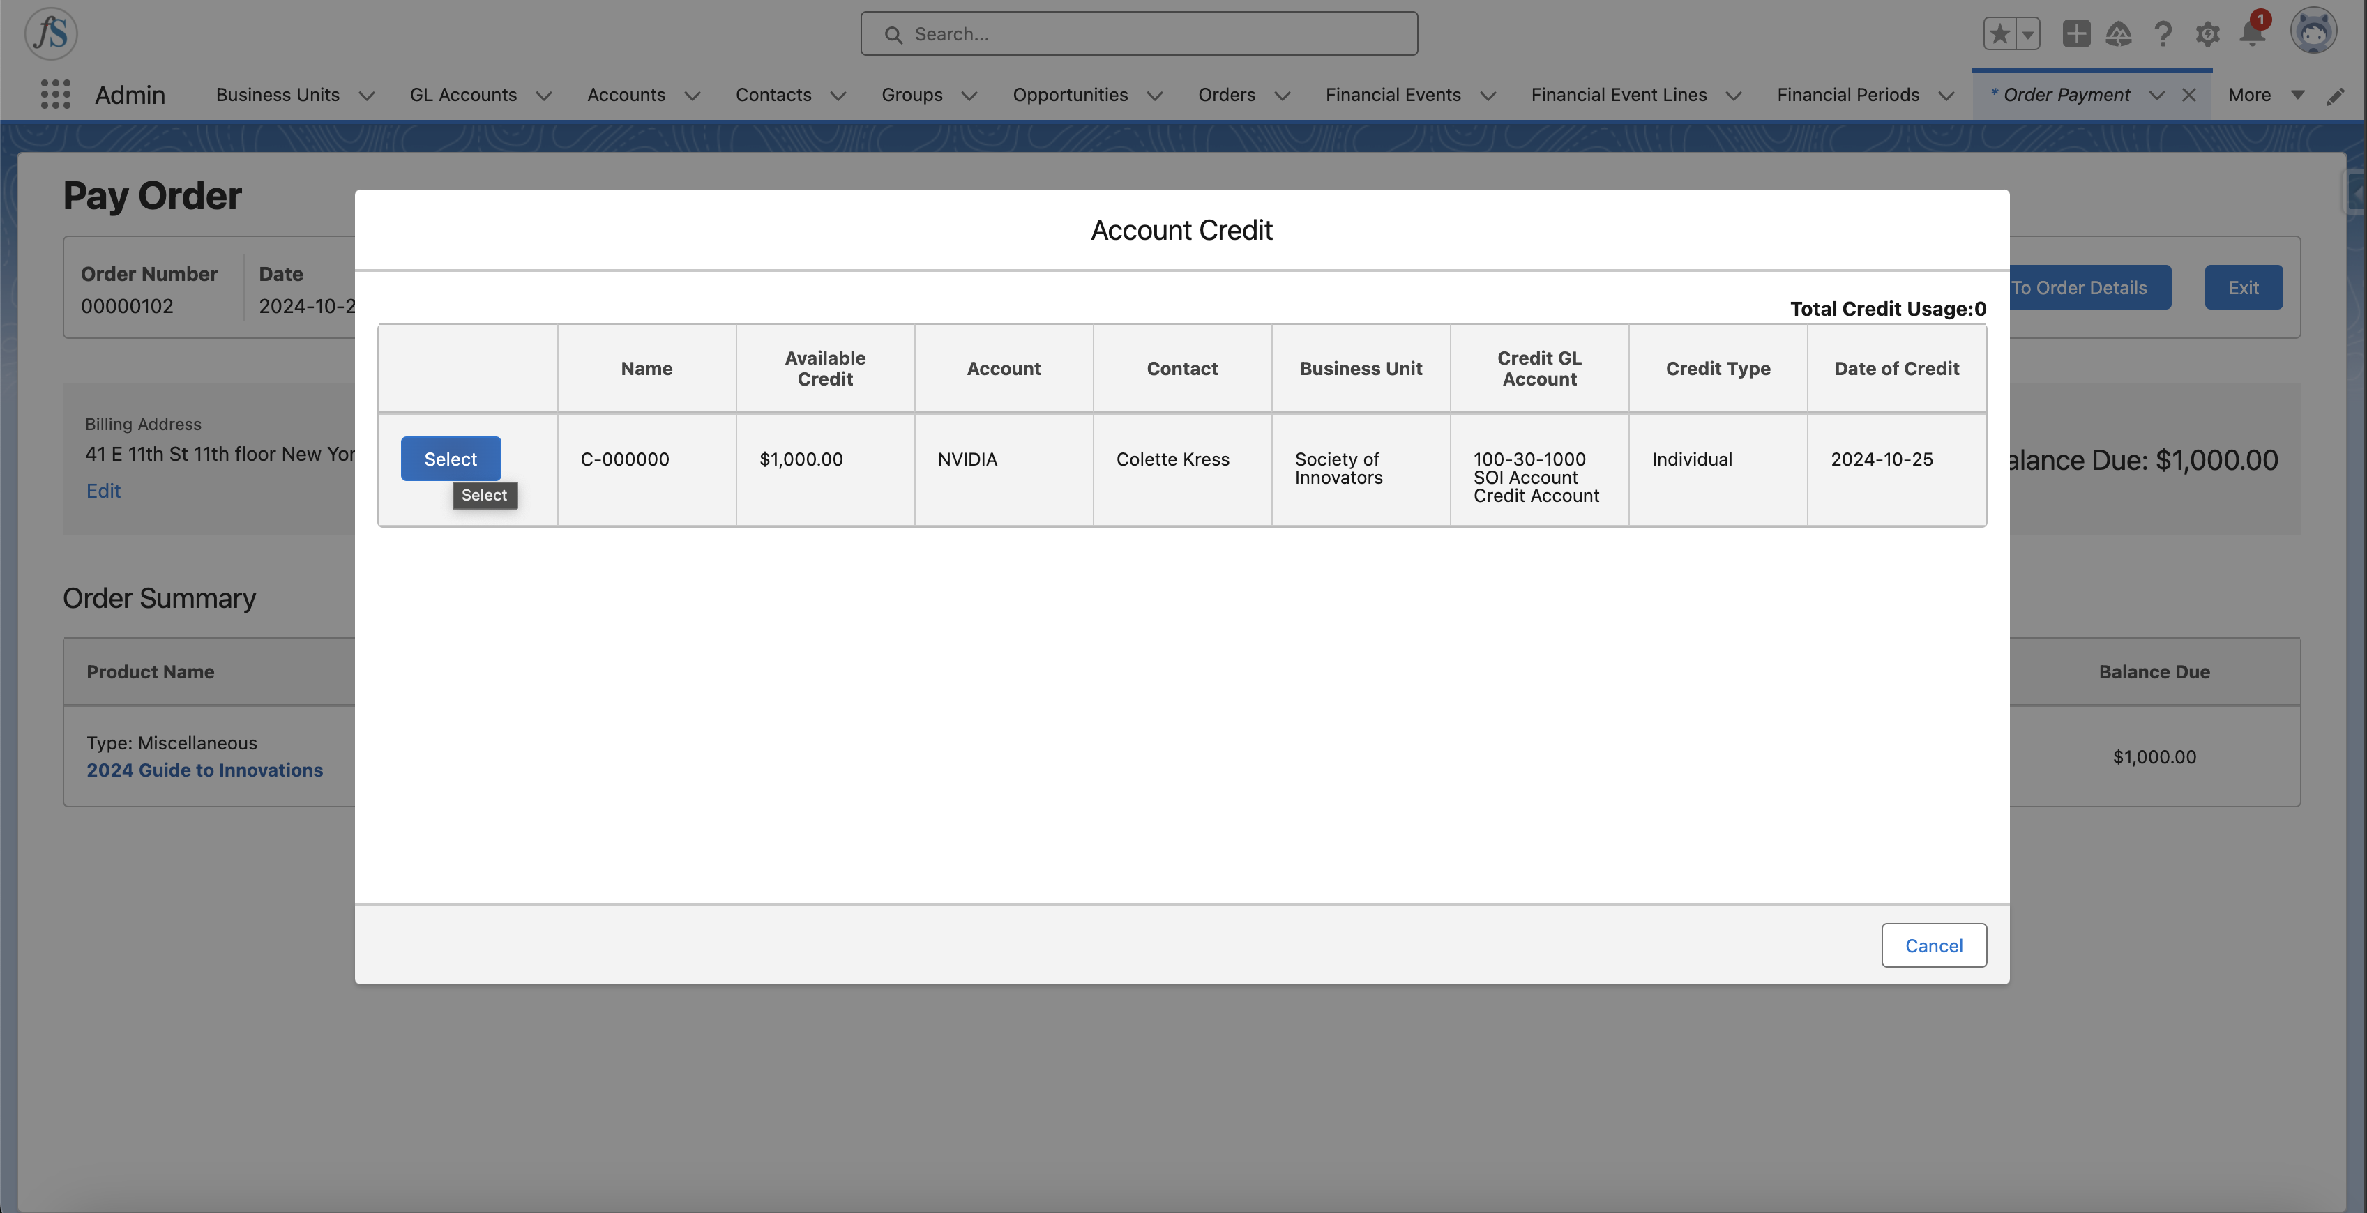Expand Contacts tab chevron
This screenshot has height=1213, width=2367.
click(x=838, y=96)
